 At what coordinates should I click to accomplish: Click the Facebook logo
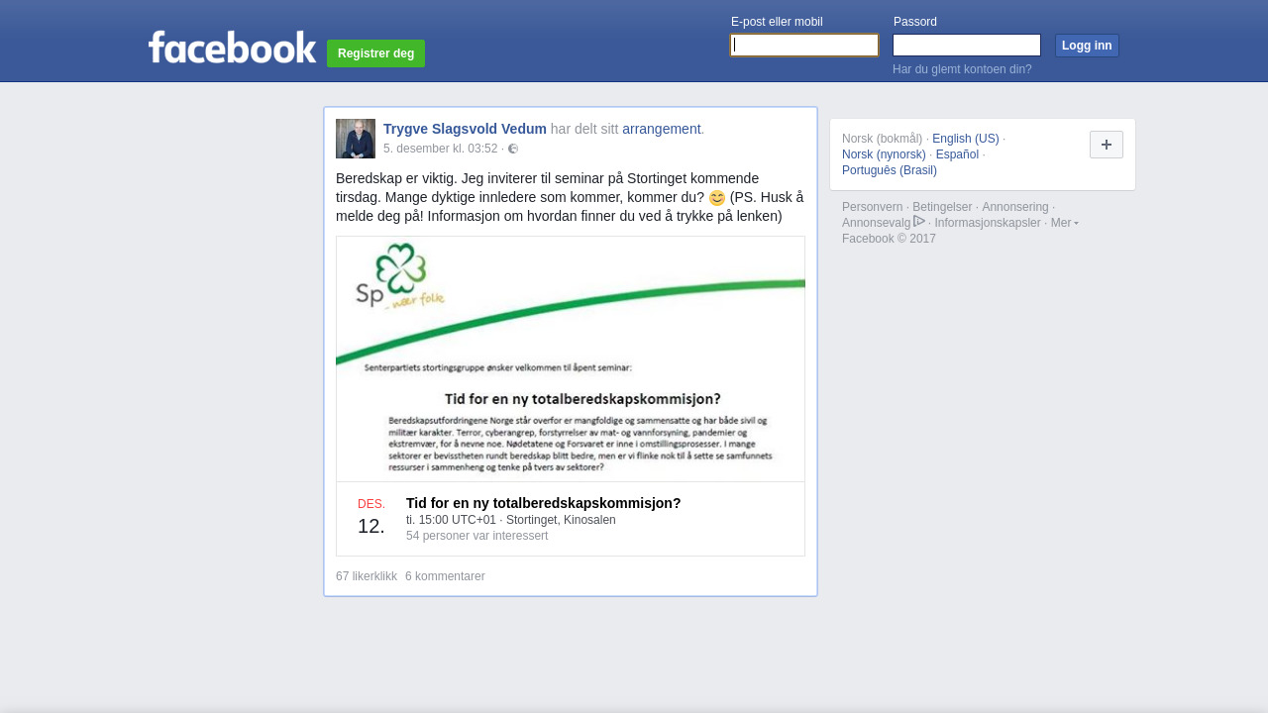(x=232, y=48)
